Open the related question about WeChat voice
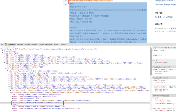This screenshot has width=176, height=111. click(x=165, y=5)
